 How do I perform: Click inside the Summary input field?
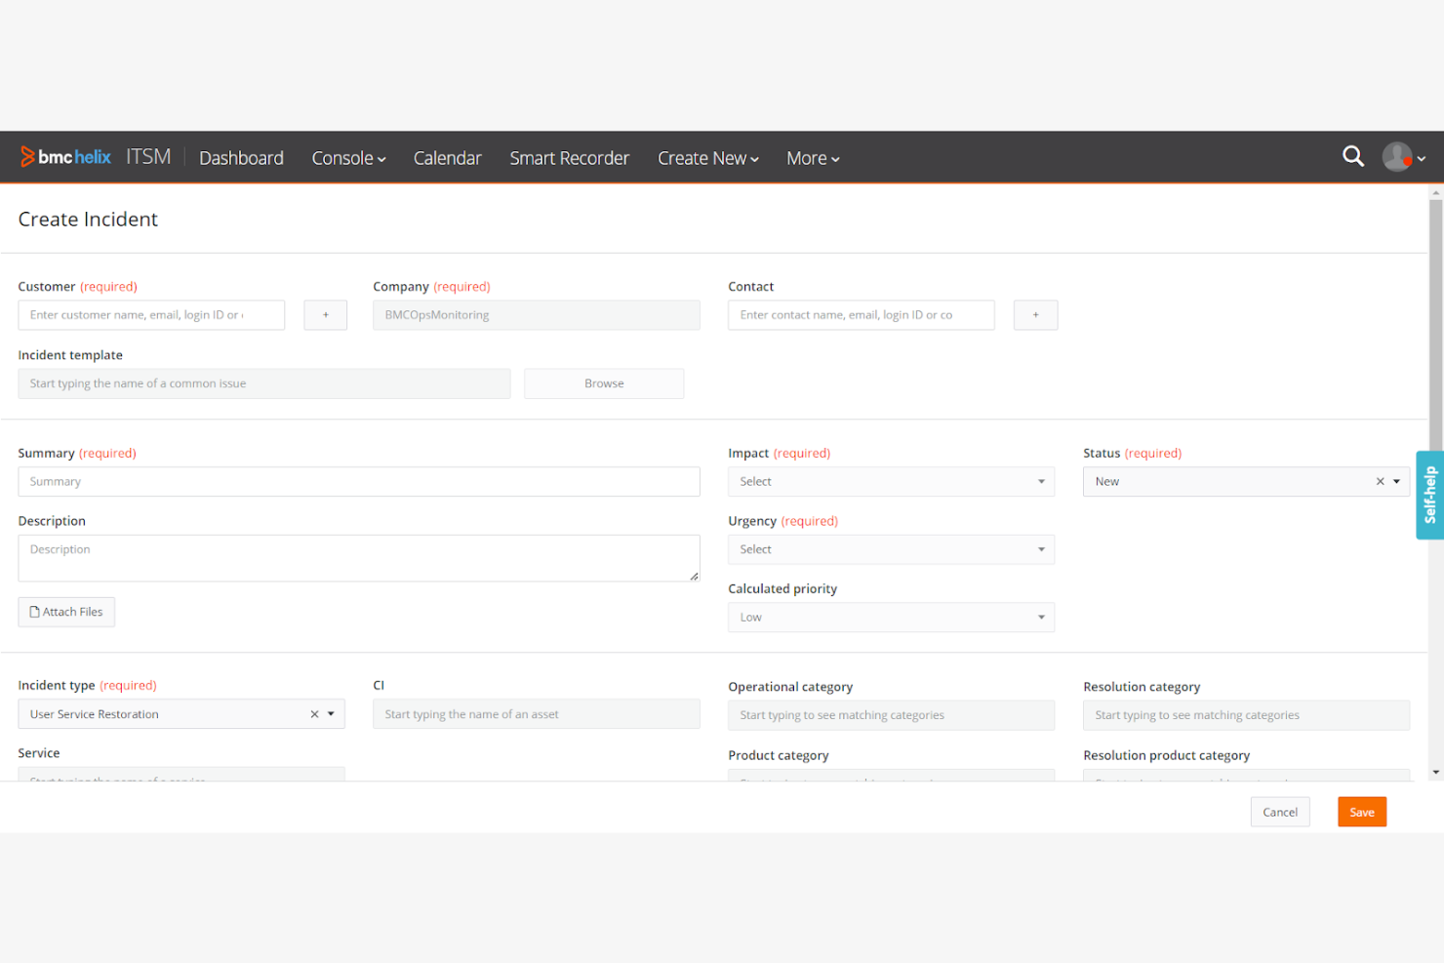(x=358, y=481)
